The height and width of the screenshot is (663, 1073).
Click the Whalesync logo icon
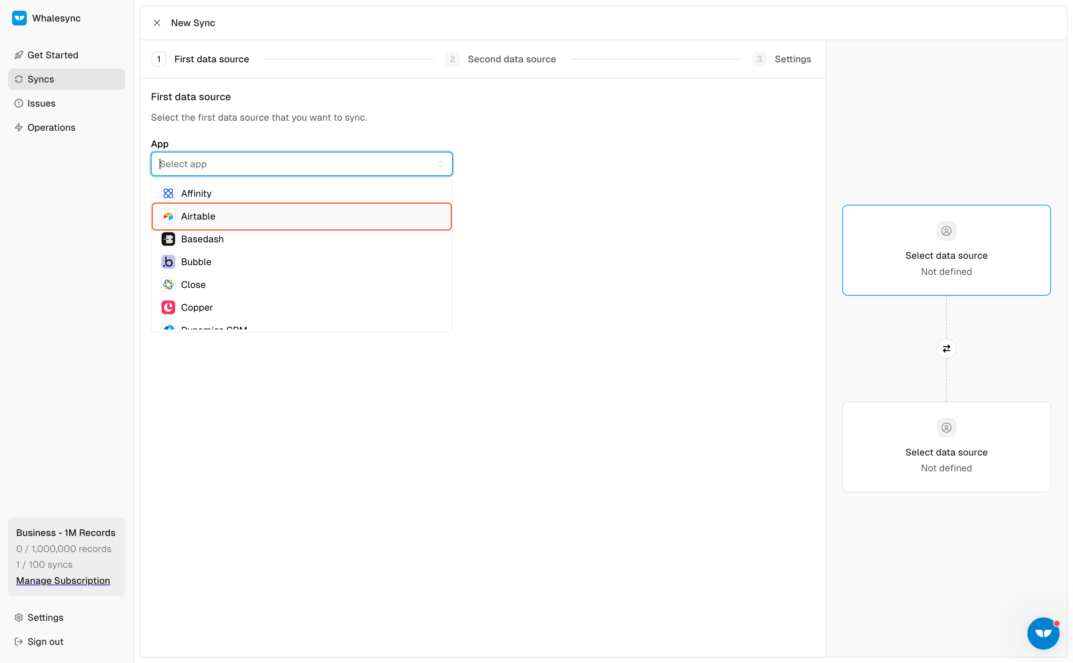coord(19,18)
